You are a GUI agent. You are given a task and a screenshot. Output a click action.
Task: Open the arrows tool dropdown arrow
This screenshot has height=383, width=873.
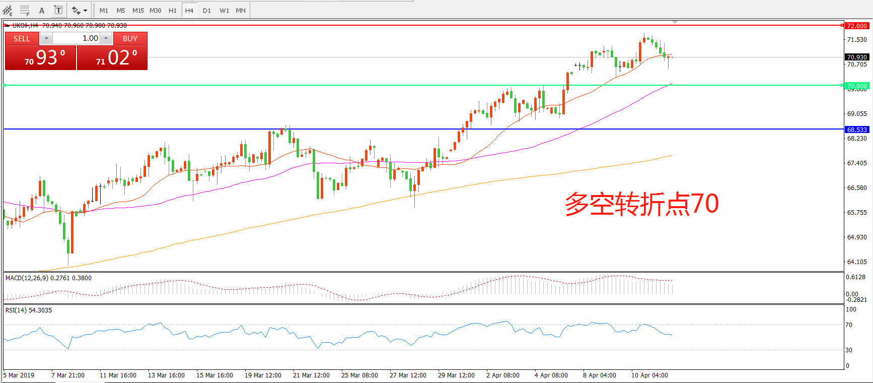86,11
